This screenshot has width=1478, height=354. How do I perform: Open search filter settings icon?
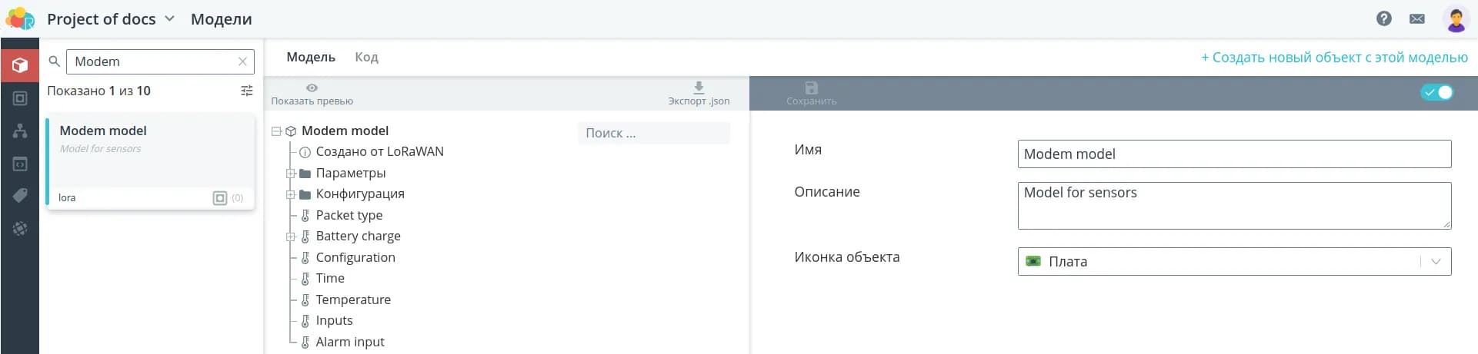tap(246, 91)
